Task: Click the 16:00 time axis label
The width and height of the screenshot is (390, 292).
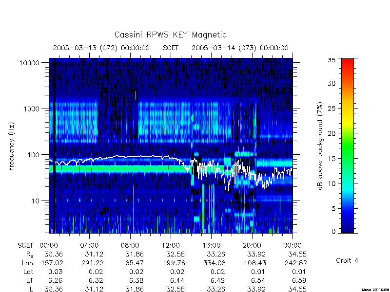Action: [211, 246]
